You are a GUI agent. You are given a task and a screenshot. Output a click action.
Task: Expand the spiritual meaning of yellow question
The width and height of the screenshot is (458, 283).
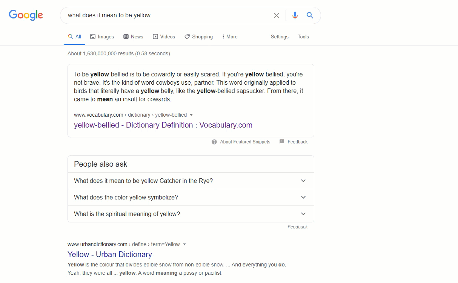pyautogui.click(x=303, y=214)
